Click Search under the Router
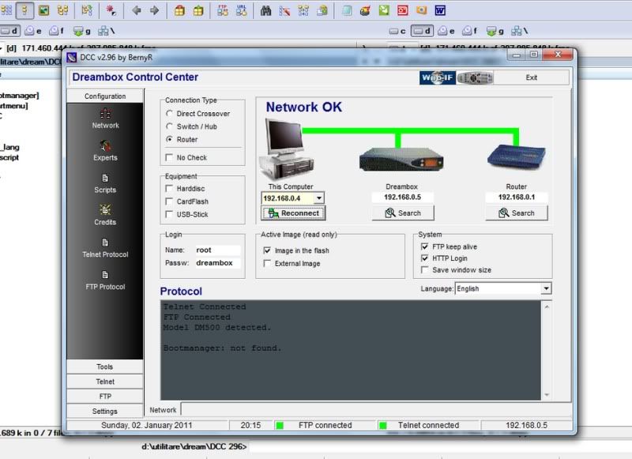Screen dimensions: 632x459 click(517, 213)
